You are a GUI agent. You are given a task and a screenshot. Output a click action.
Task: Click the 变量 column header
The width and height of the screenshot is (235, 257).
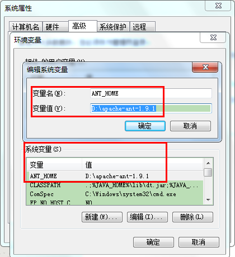54,165
